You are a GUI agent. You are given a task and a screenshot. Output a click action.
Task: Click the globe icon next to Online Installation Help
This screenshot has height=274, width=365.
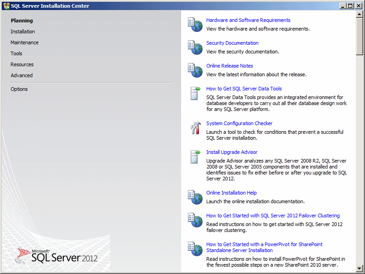(195, 197)
